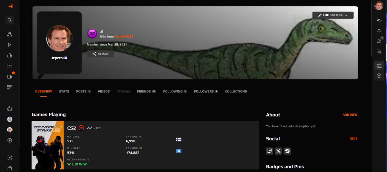Click the EU flag ranking icon
Viewport: 387px width, 172px height.
tap(178, 151)
